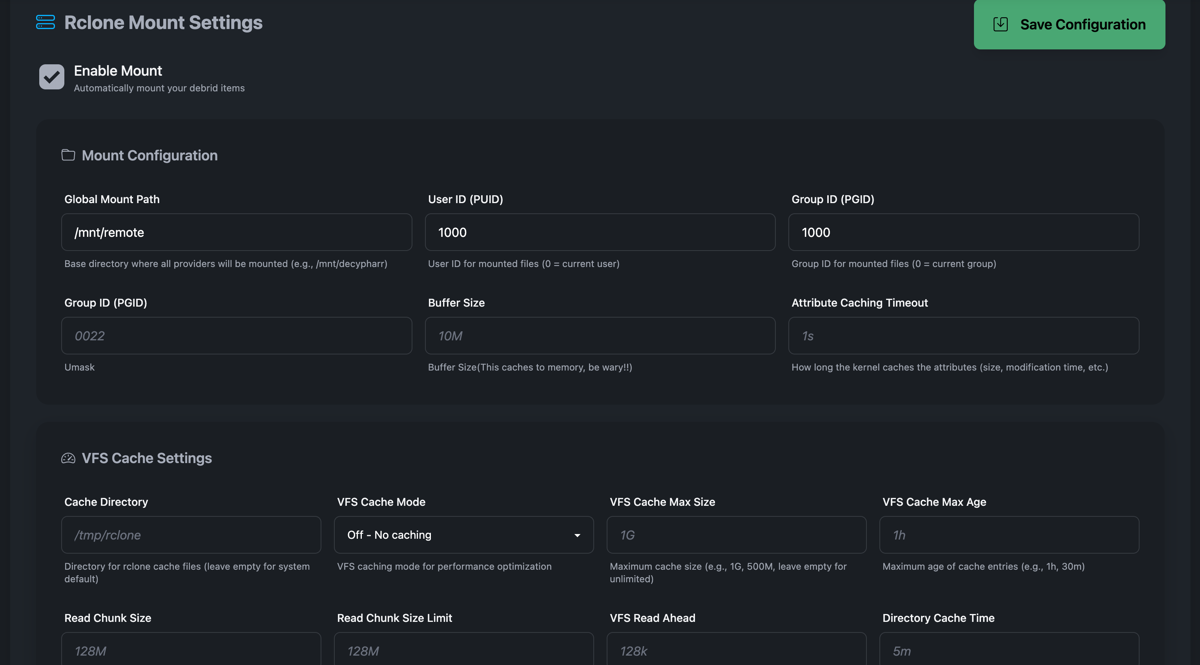This screenshot has height=665, width=1200.
Task: Click the save icon in Save Configuration
Action: click(1000, 24)
